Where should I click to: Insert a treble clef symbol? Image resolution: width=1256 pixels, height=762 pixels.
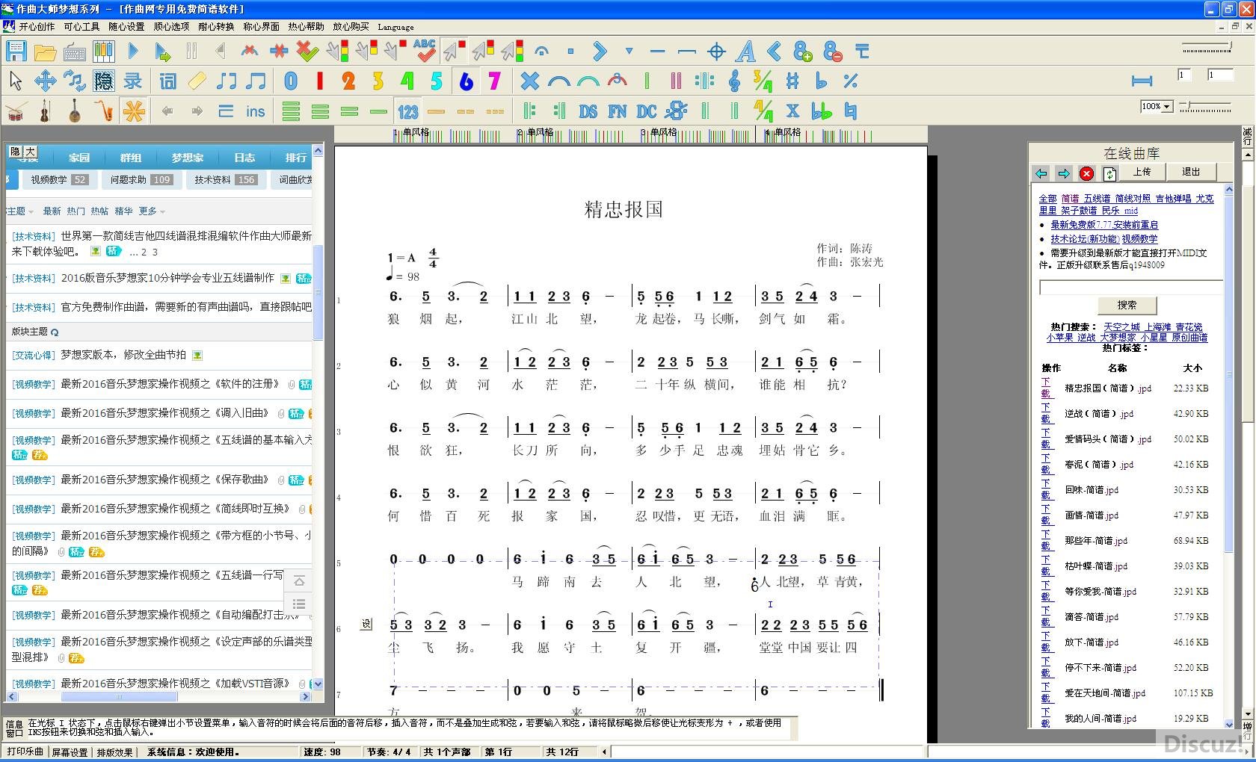click(734, 81)
